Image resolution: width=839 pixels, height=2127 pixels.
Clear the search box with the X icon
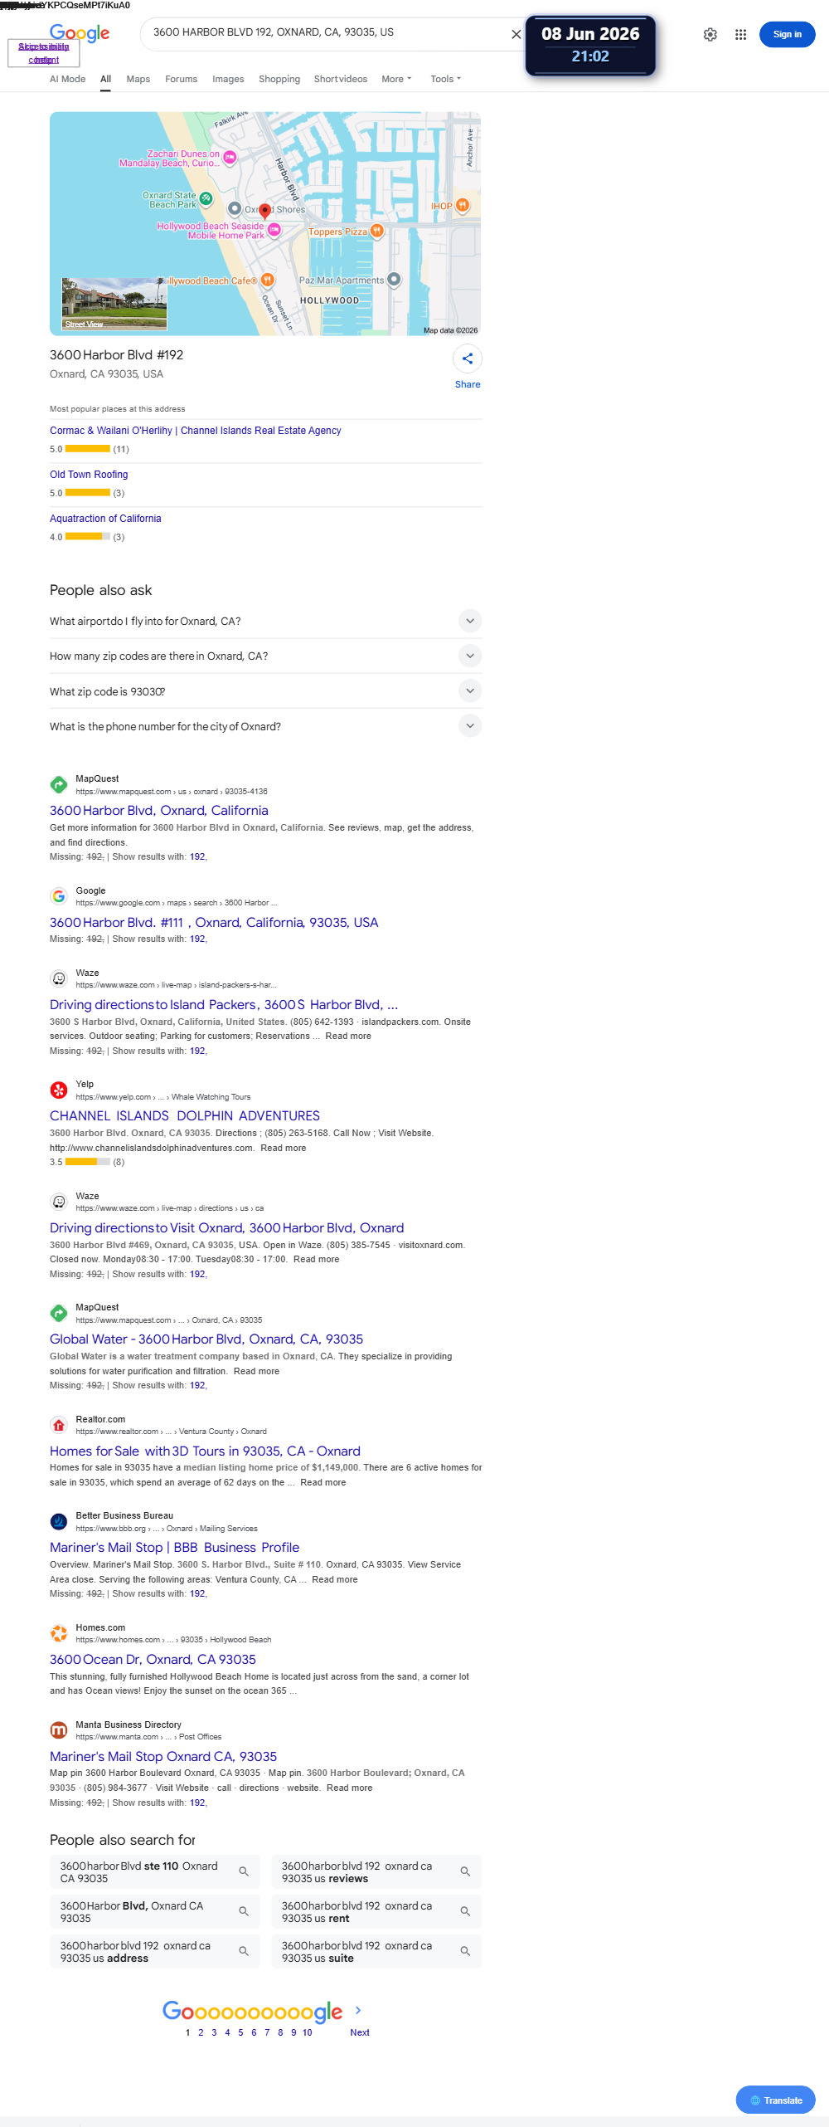click(516, 34)
